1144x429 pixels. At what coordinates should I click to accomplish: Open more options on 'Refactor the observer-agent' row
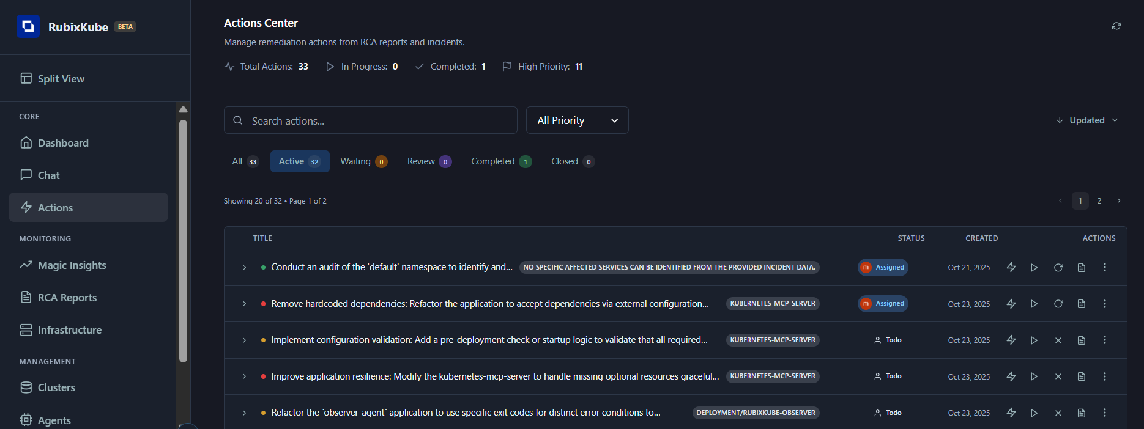[1105, 413]
